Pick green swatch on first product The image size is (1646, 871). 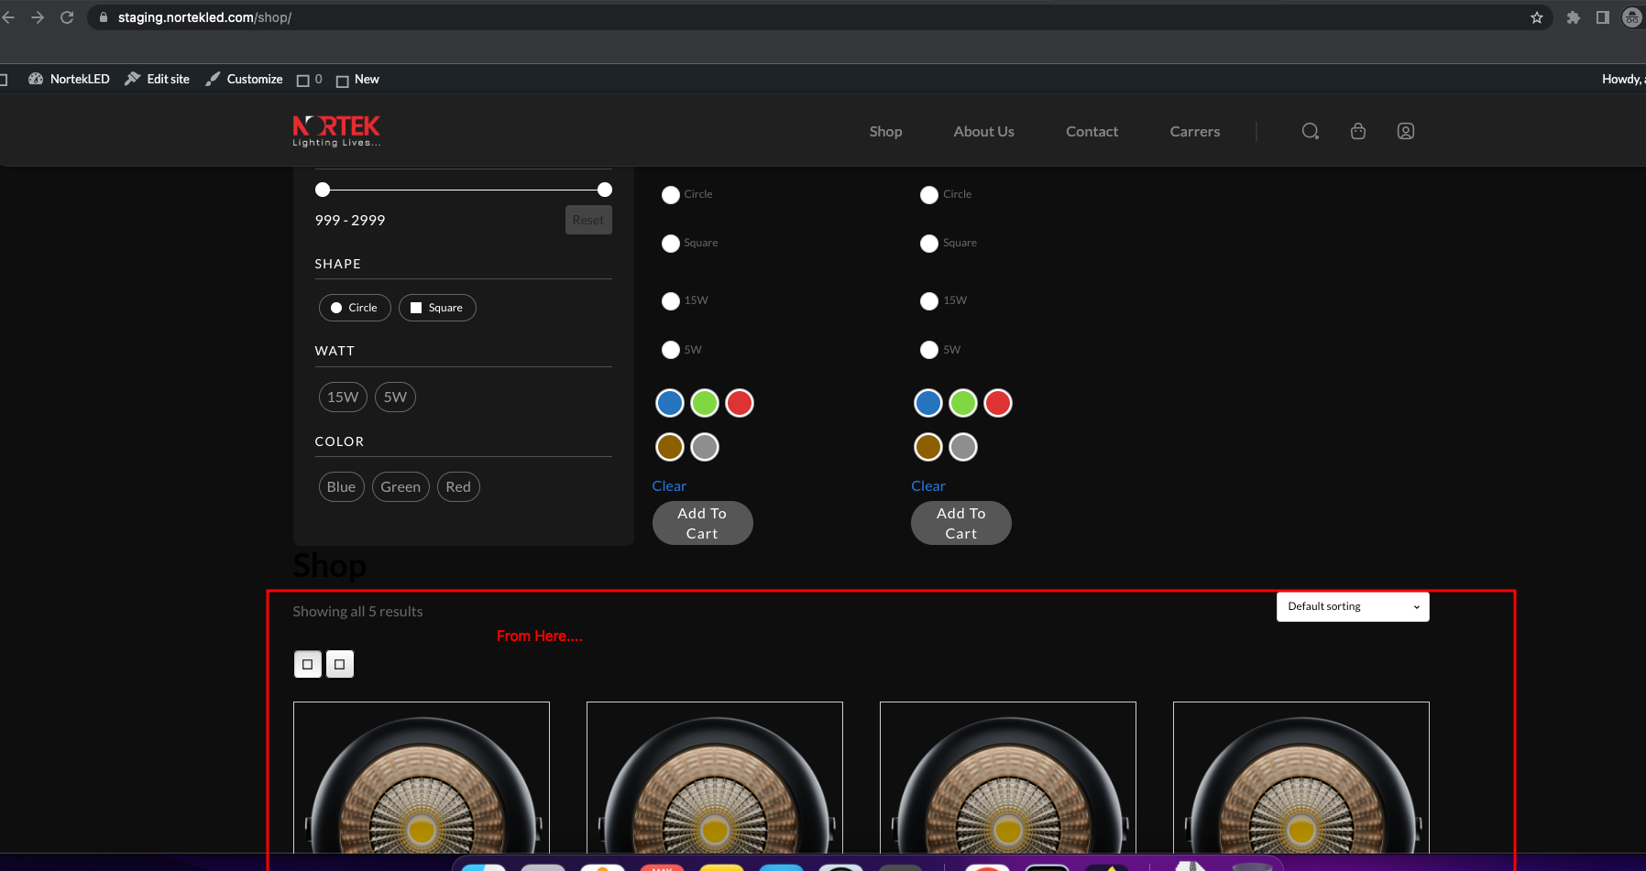point(705,403)
